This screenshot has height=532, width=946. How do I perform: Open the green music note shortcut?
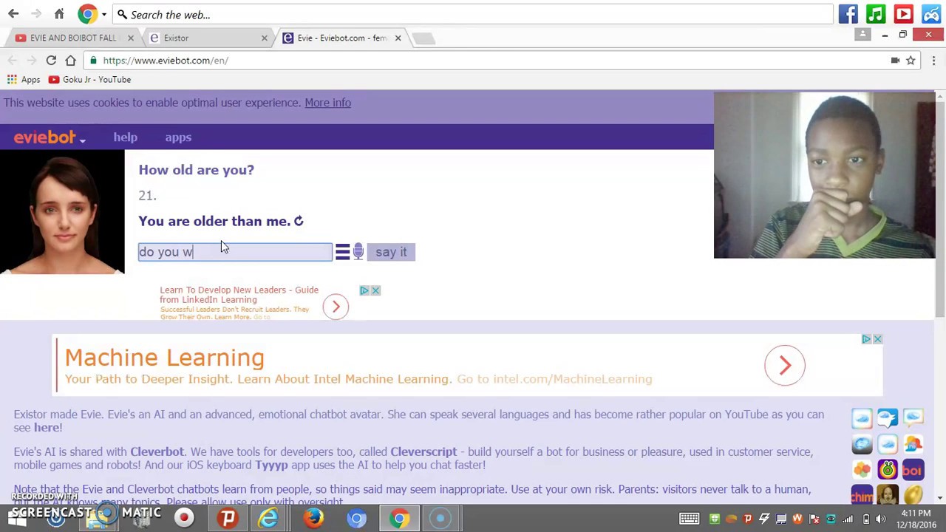click(x=876, y=14)
